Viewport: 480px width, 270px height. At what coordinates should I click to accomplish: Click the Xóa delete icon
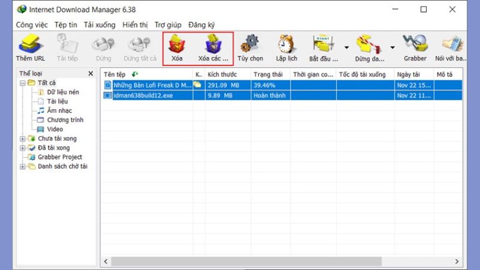[177, 47]
